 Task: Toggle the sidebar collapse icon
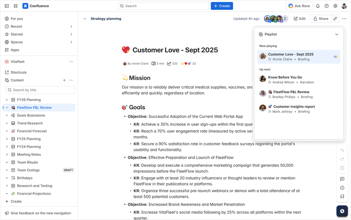pyautogui.click(x=7, y=6)
